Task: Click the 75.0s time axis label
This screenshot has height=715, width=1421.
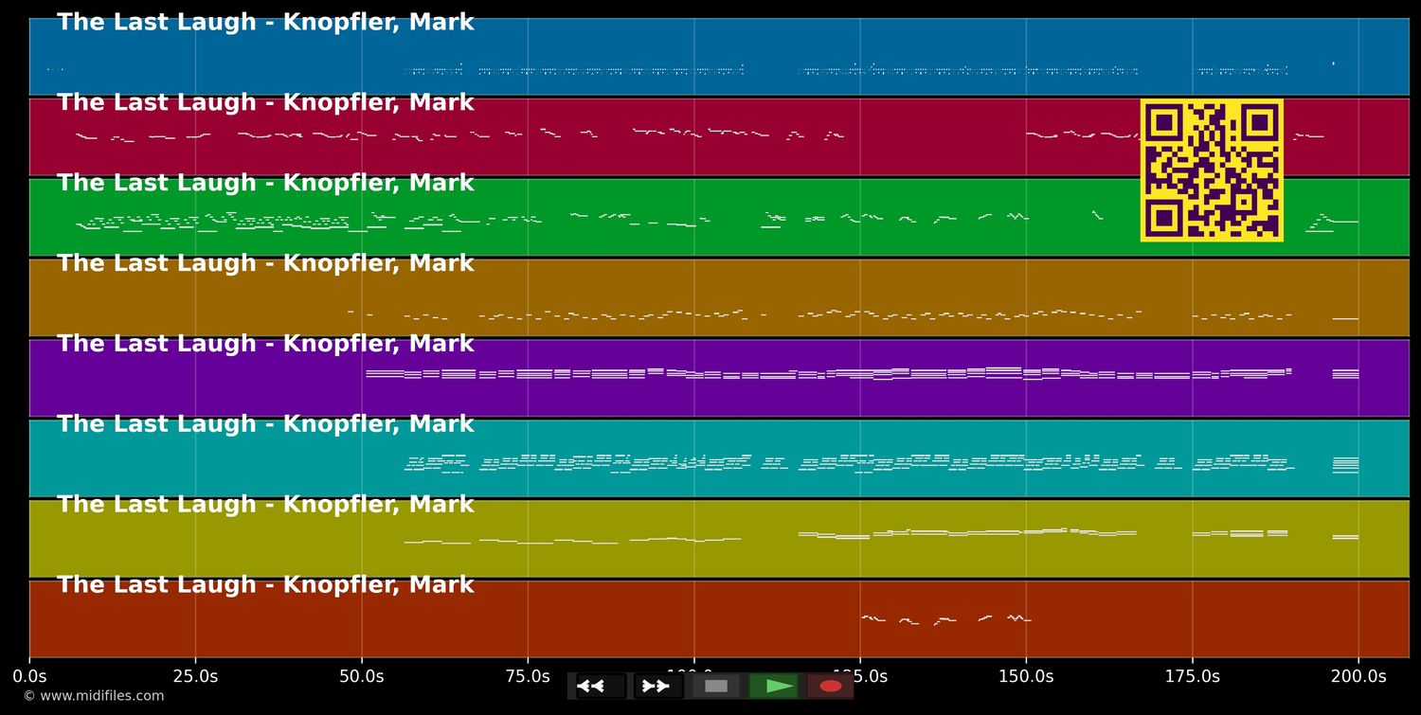Action: 528,676
